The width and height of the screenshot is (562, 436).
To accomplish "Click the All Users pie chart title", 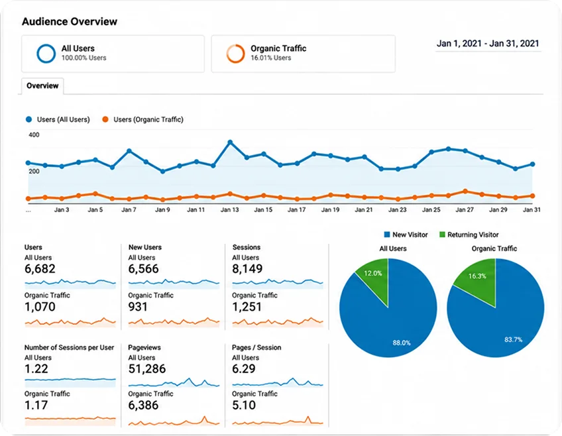I will coord(393,248).
